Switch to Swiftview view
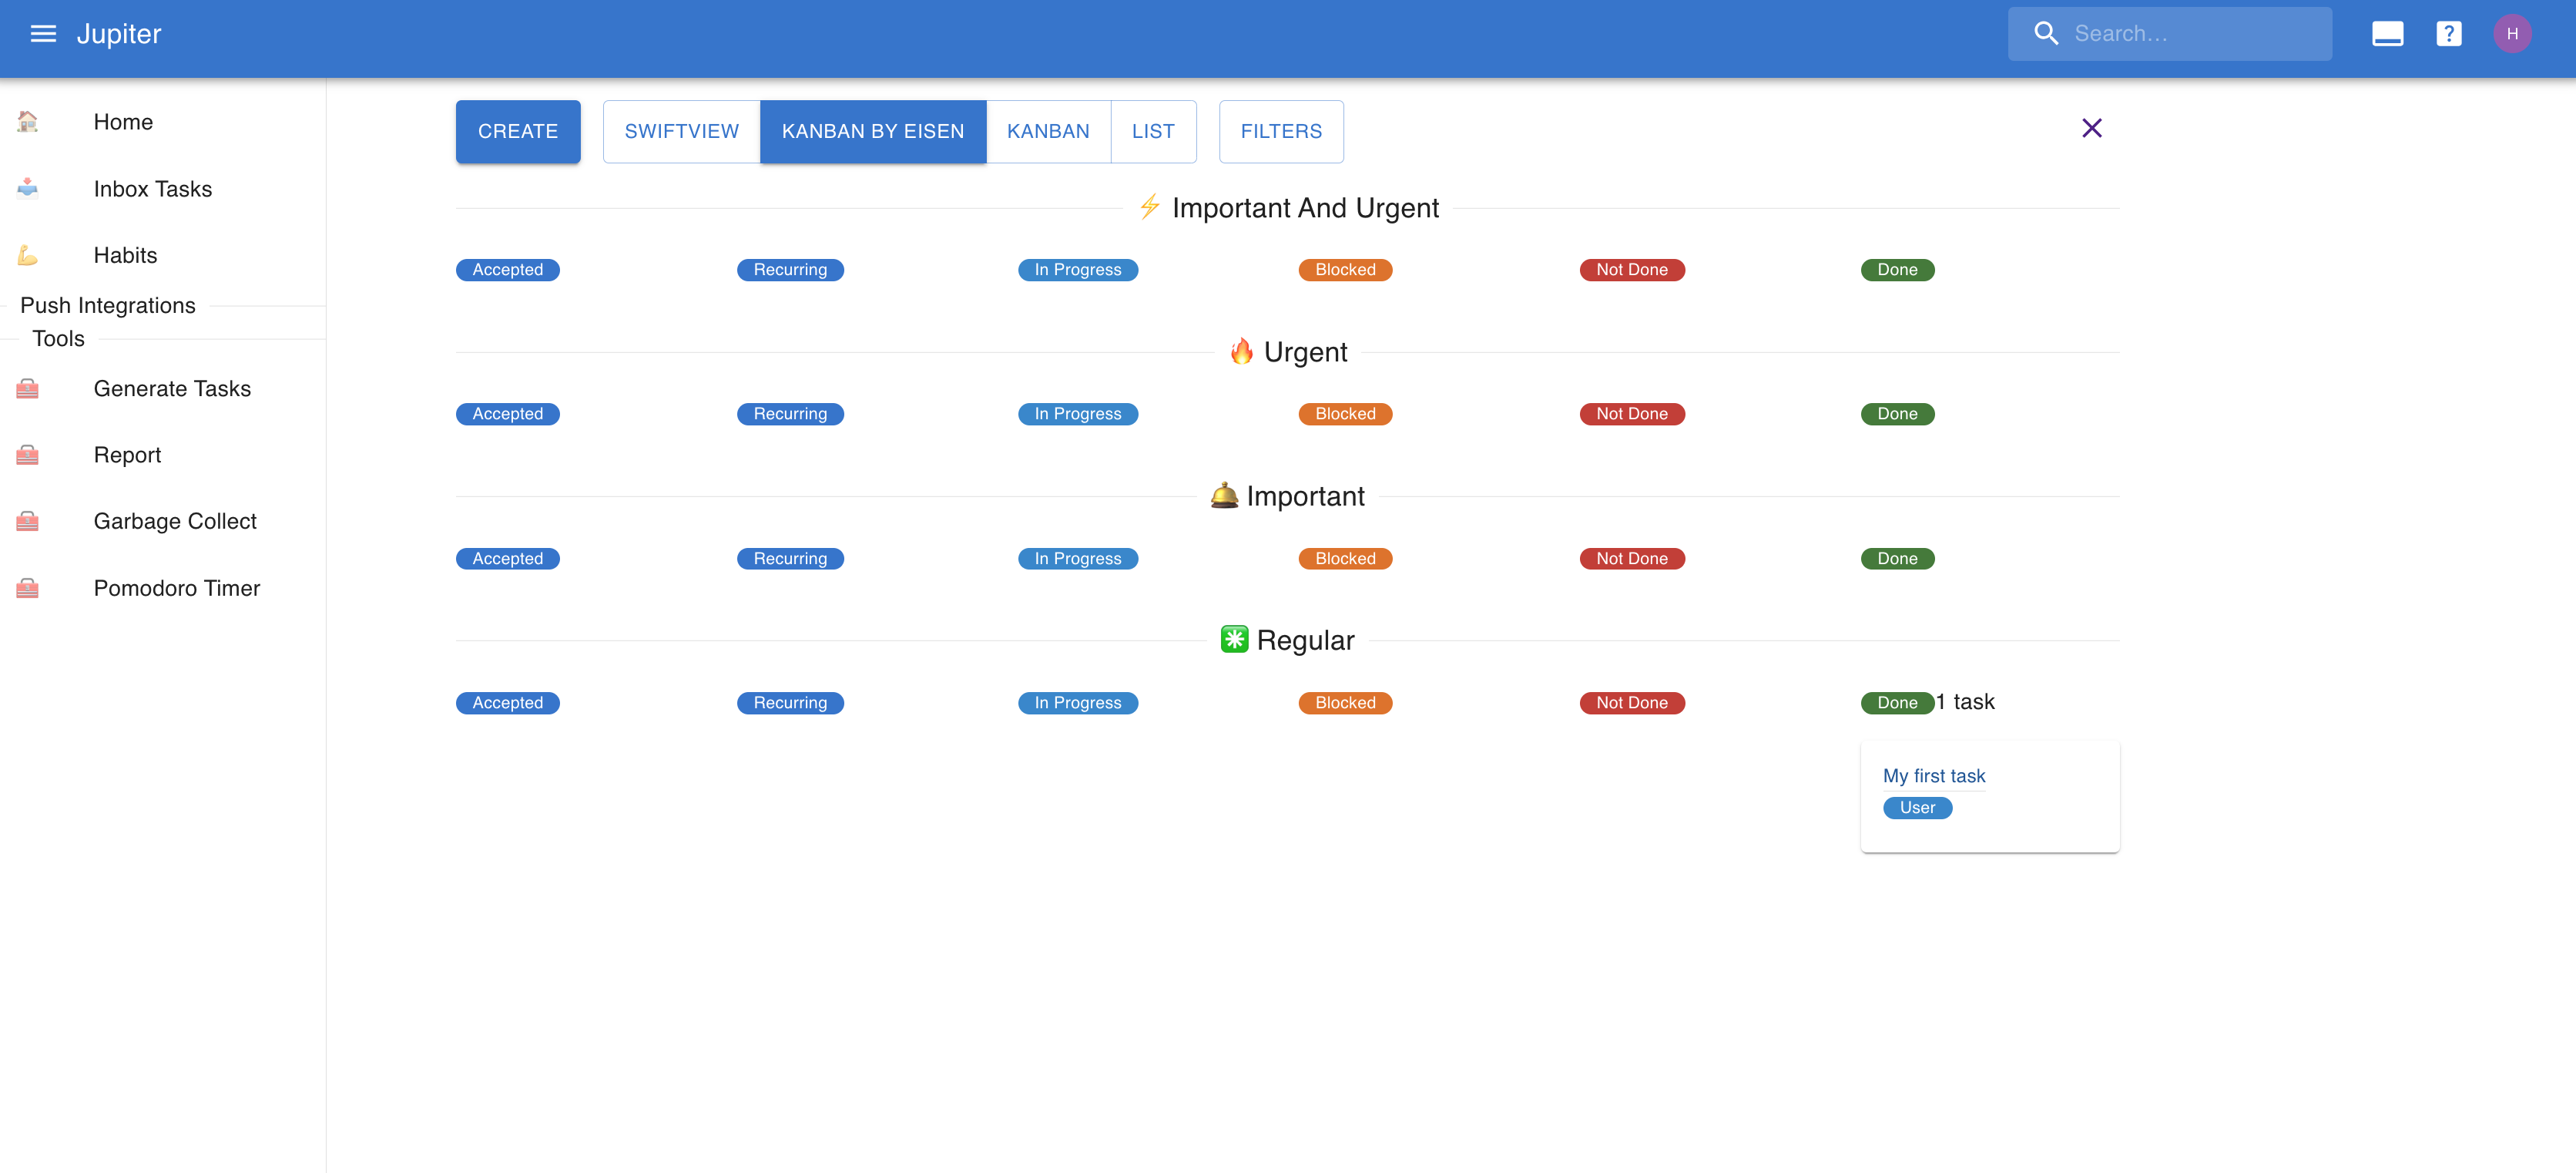This screenshot has height=1173, width=2576. (x=681, y=131)
